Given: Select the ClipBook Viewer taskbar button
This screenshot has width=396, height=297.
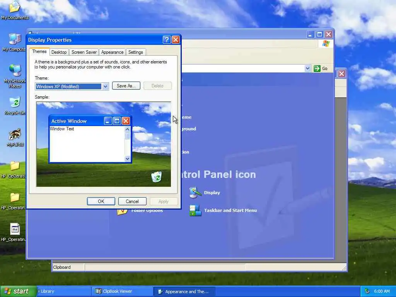Looking at the screenshot, I should point(122,291).
